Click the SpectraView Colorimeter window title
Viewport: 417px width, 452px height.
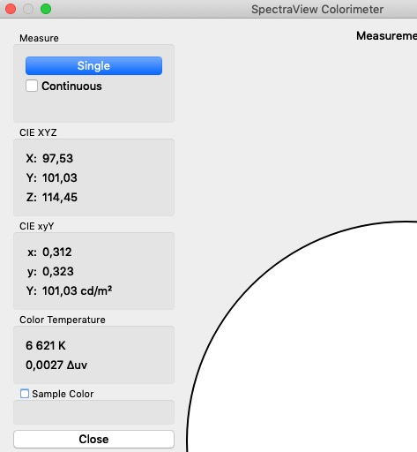[x=317, y=10]
